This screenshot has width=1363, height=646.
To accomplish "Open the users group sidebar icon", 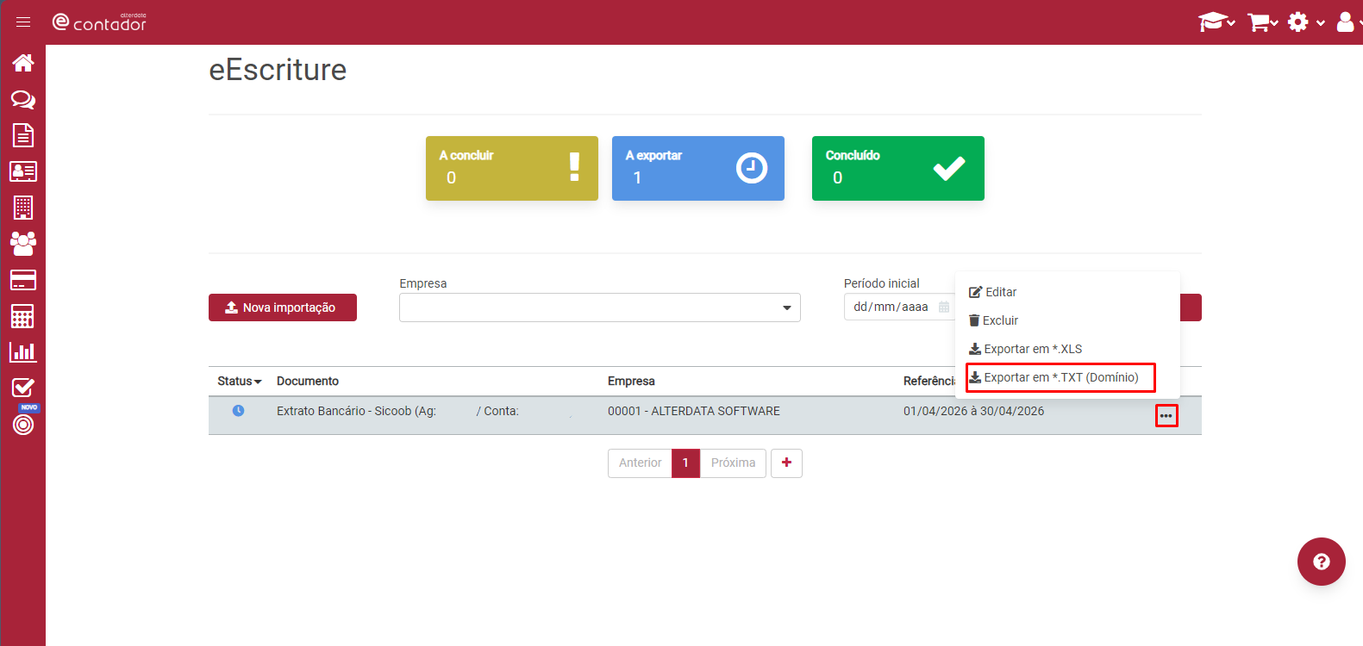I will (23, 244).
